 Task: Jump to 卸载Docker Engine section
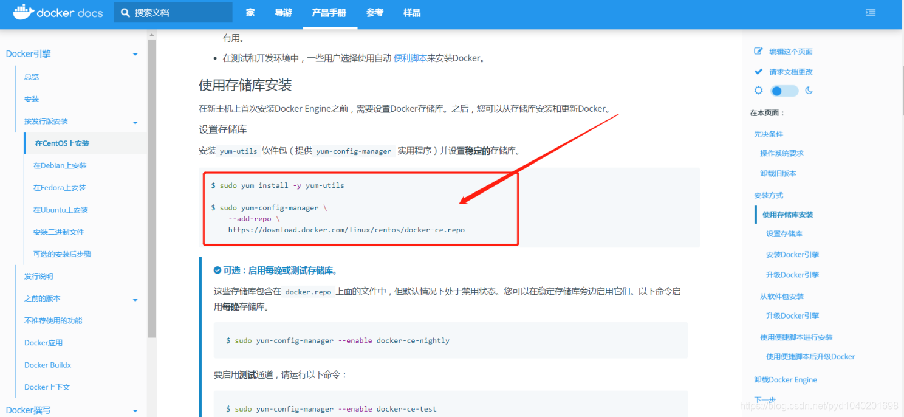(x=786, y=380)
